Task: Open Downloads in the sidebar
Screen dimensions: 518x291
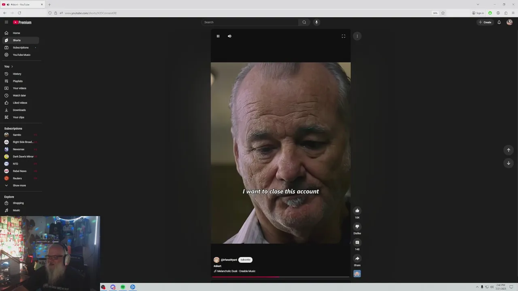Action: point(20,110)
